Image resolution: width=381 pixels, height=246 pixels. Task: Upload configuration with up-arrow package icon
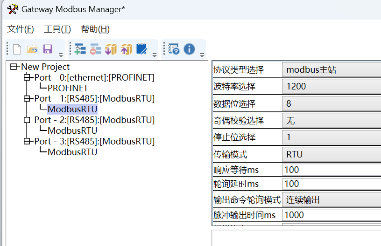pos(126,49)
